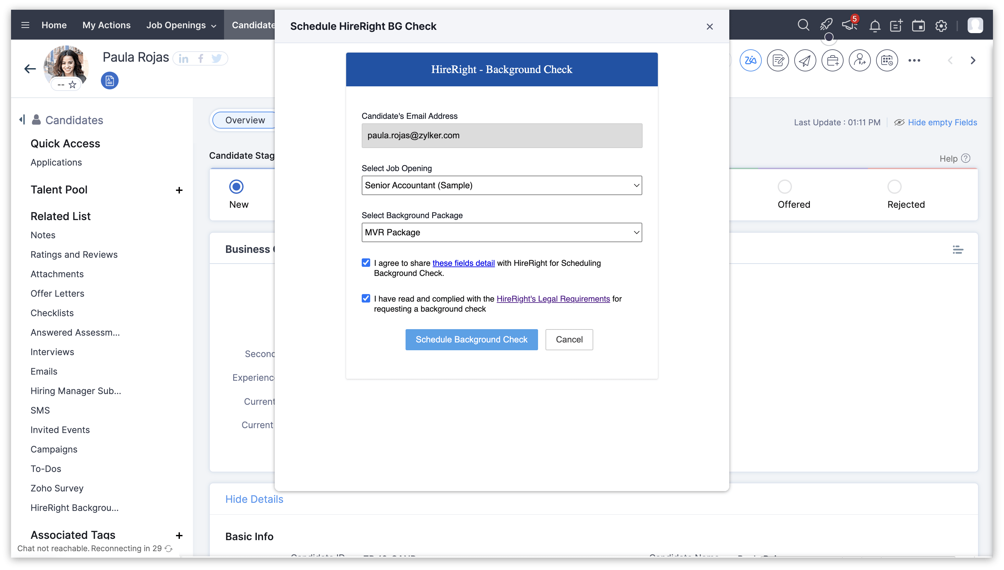Go back with the left arrow

(30, 69)
